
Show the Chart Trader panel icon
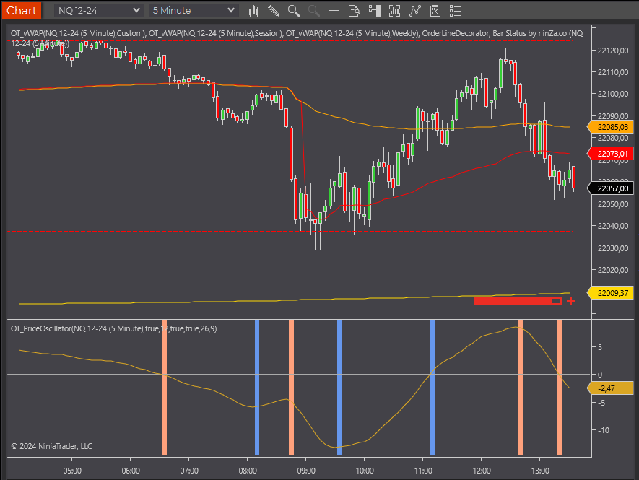click(x=374, y=10)
